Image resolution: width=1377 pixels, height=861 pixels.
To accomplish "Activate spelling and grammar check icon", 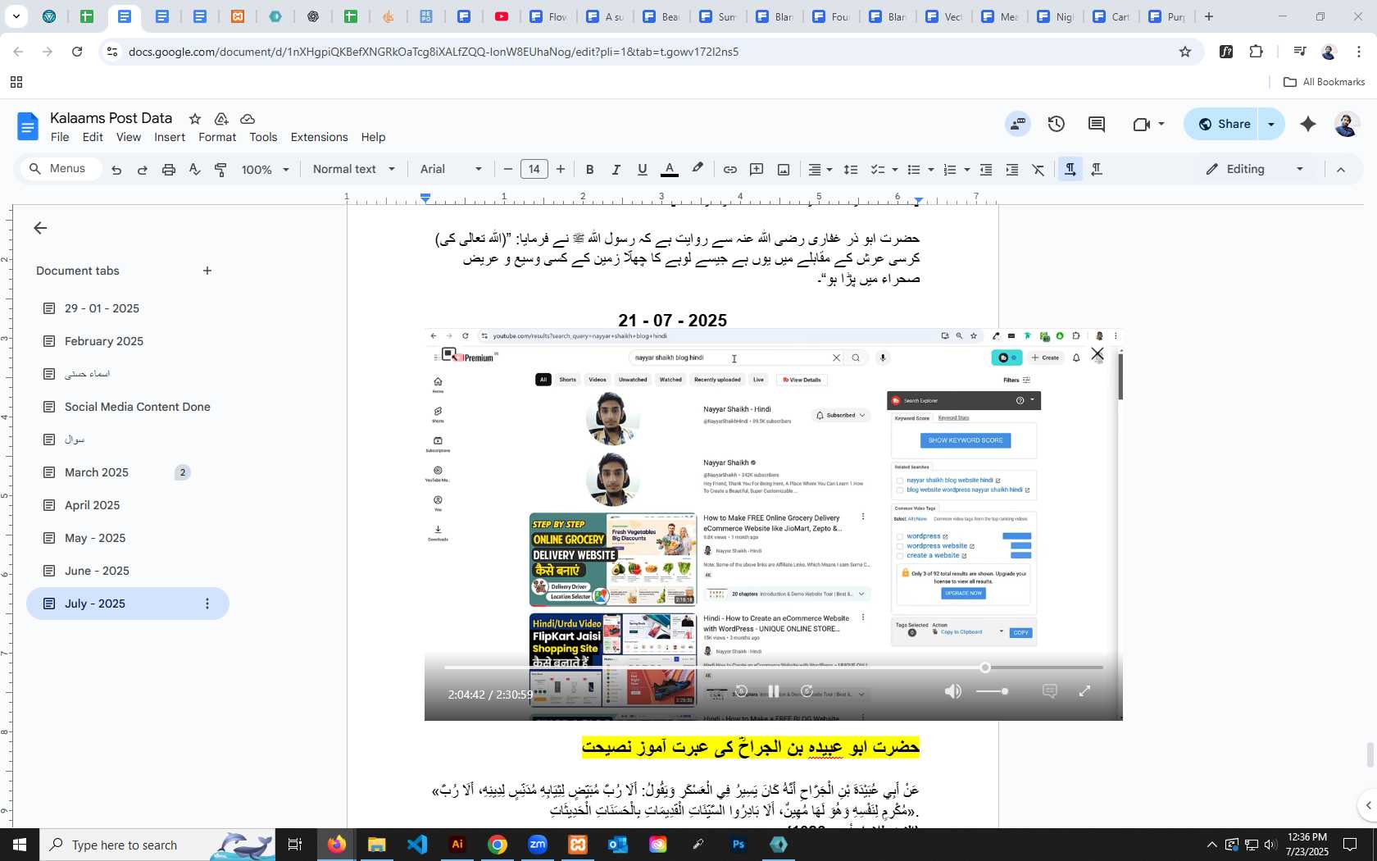I will pos(195,170).
